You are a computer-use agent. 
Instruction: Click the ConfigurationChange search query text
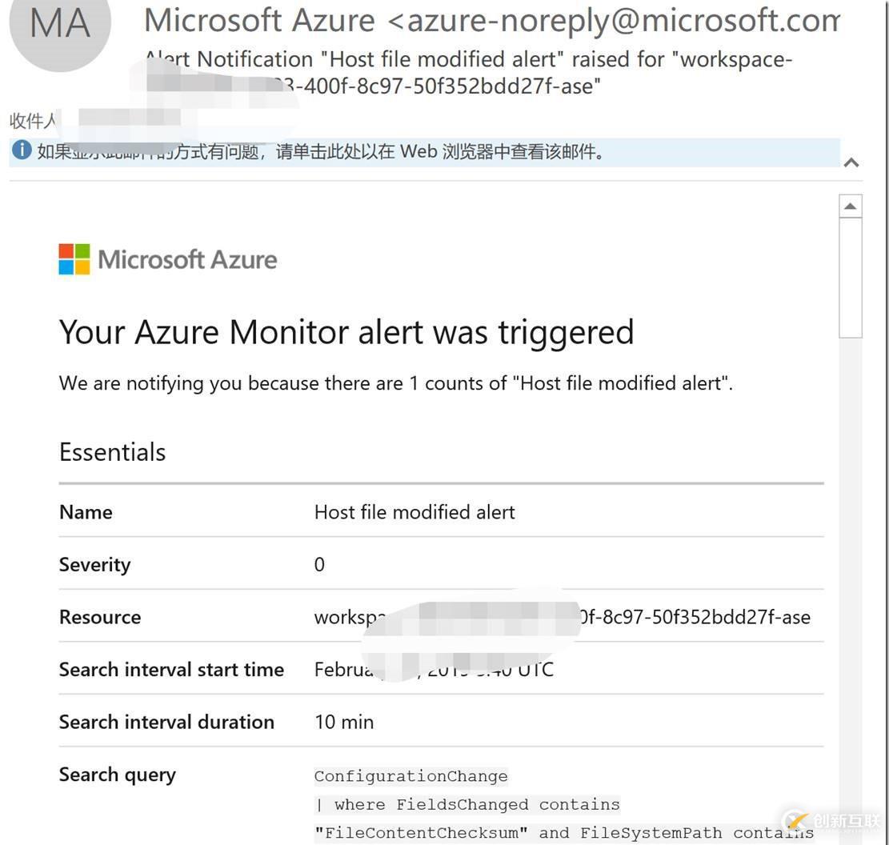point(410,775)
